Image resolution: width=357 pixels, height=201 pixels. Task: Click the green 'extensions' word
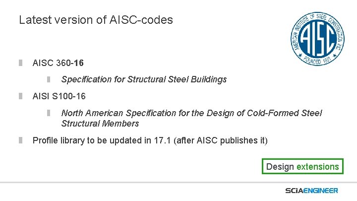(x=318, y=167)
